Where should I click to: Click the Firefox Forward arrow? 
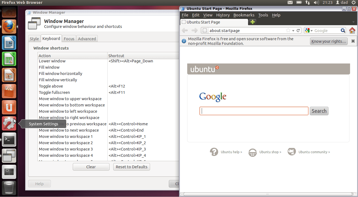pos(195,30)
